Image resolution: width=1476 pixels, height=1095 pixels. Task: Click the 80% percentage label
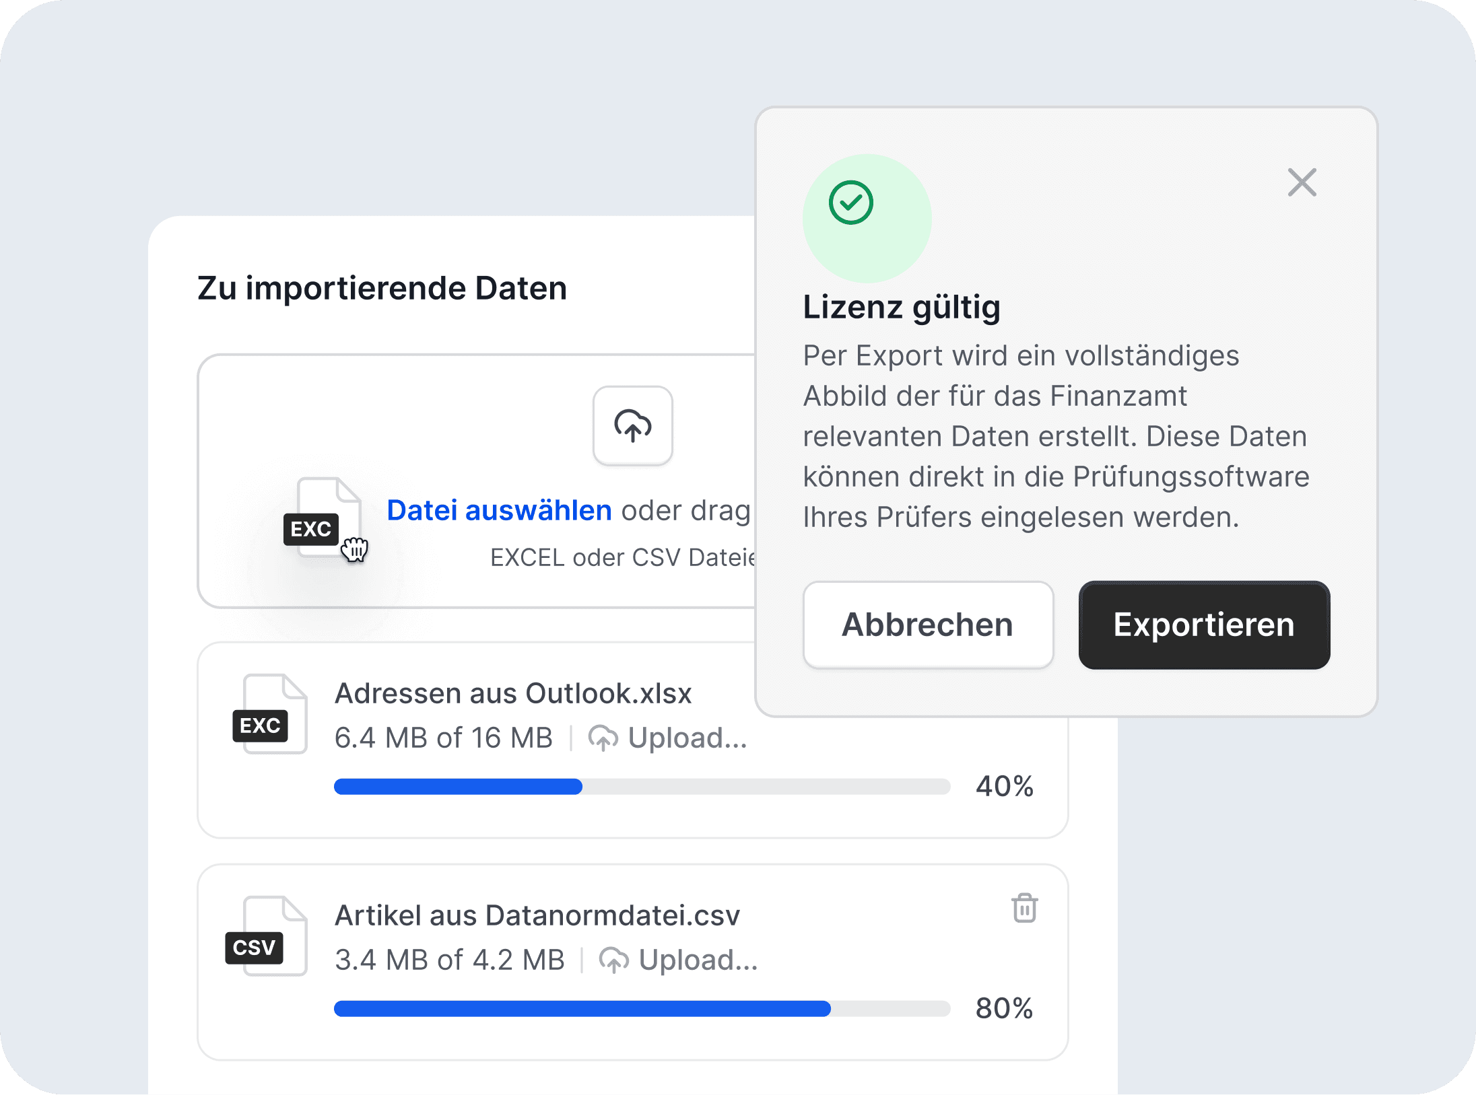(1005, 1009)
